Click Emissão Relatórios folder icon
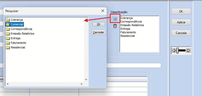This screenshot has width=202, height=96. (x=8, y=34)
